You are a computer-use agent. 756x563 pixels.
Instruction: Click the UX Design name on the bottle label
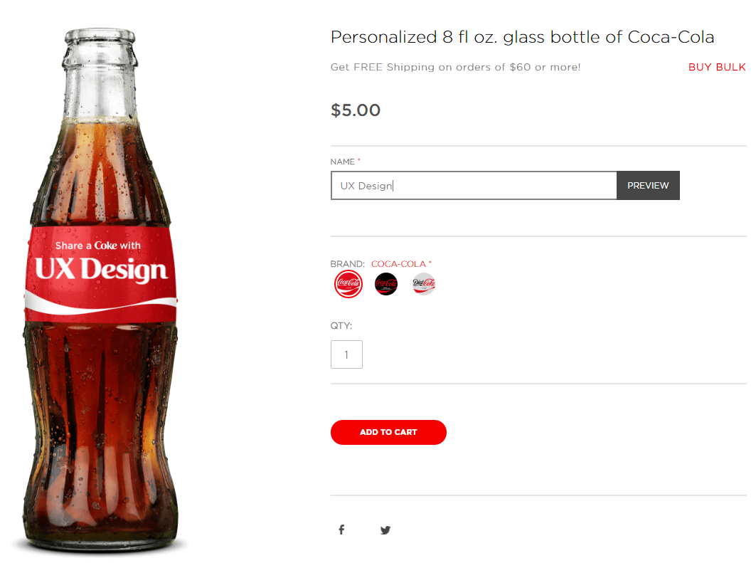(x=101, y=269)
